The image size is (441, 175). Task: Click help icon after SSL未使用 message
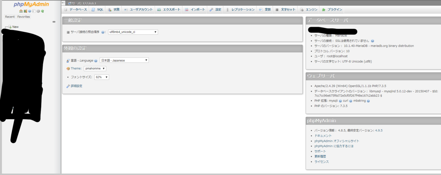point(373,41)
